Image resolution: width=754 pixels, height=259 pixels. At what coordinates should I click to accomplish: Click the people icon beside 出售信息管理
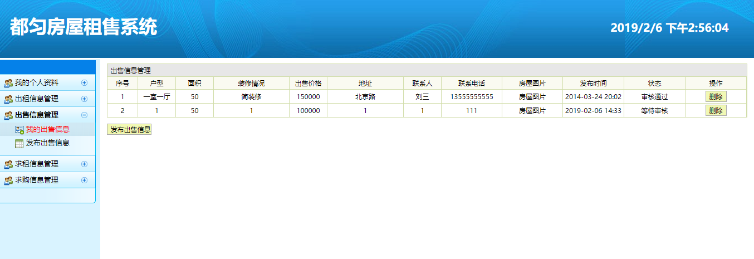click(8, 115)
